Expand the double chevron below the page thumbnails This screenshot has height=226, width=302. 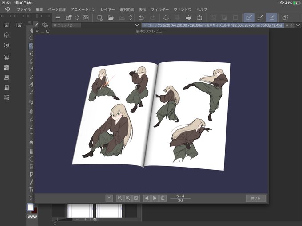tap(55, 223)
